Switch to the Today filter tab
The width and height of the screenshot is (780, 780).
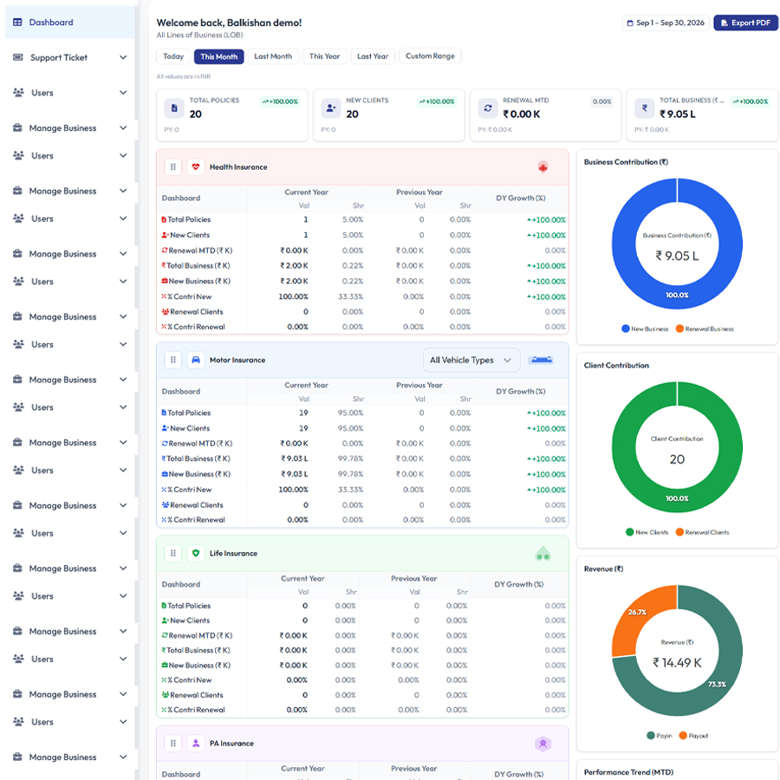[x=173, y=56]
